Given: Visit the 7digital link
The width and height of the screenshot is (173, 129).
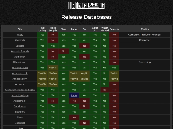Looking at the screenshot, I should tap(20, 46).
